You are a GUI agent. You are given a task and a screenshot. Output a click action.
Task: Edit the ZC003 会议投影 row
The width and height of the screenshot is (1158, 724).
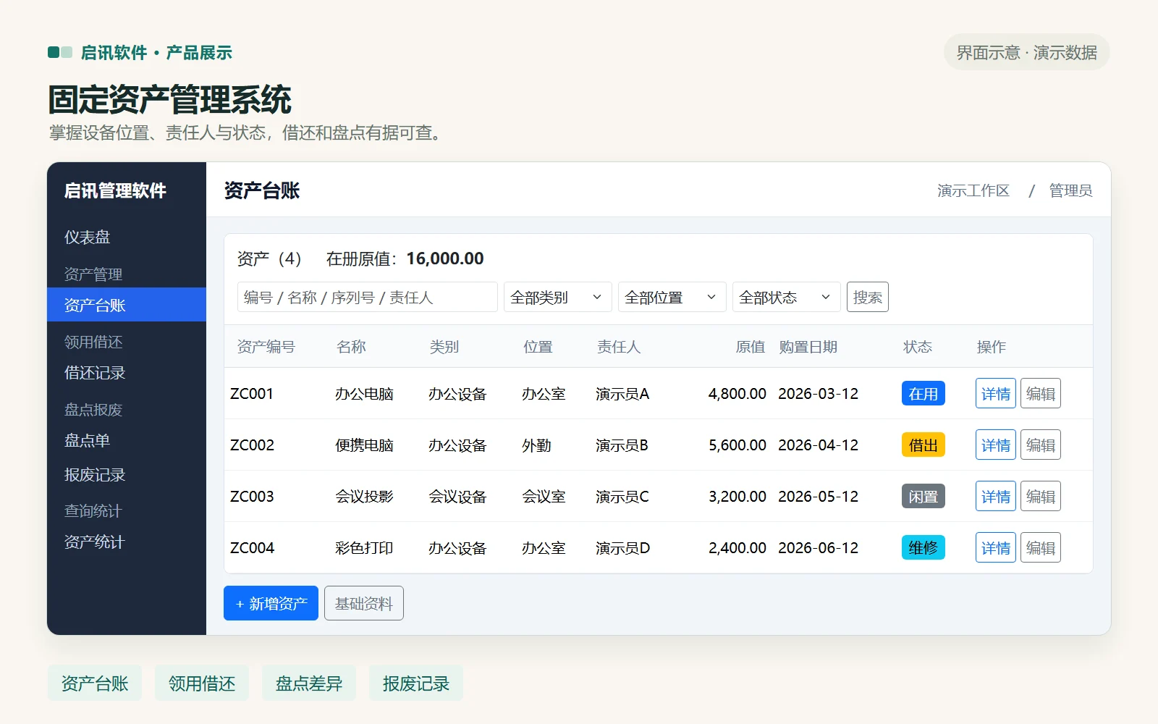click(1041, 496)
